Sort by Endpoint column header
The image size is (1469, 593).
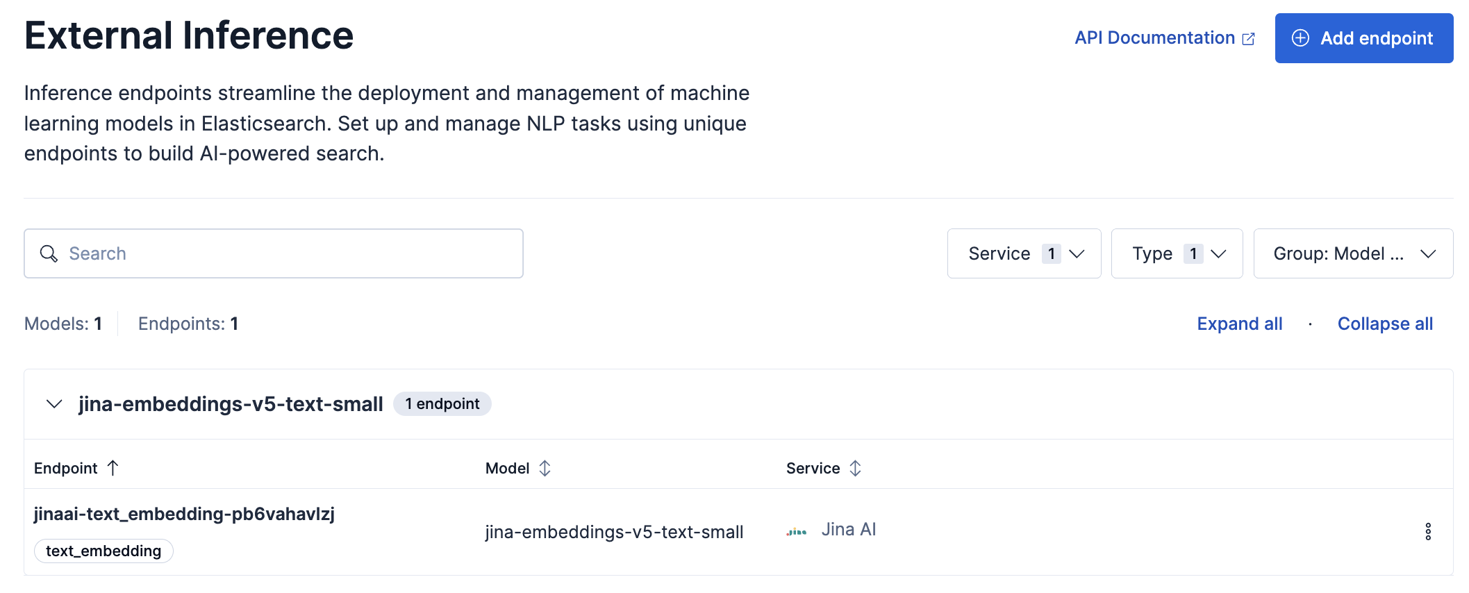coord(76,468)
